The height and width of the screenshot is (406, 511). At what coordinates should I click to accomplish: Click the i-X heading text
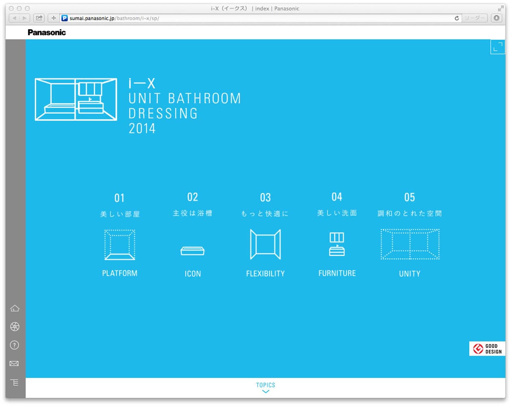pyautogui.click(x=142, y=84)
